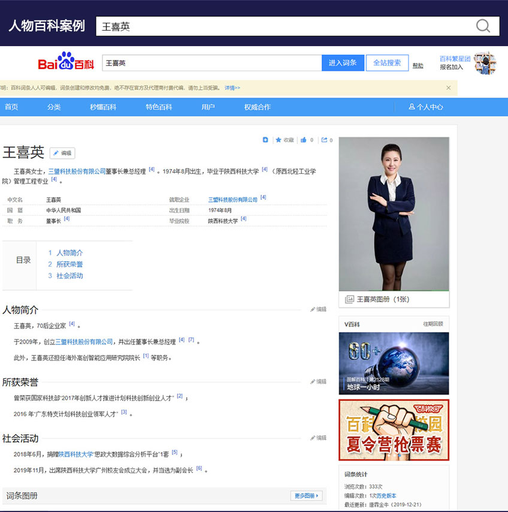Viewport: 508px width, 512px height.
Task: Click the pencil edit button beside 王喜英 title
Action: 62,153
